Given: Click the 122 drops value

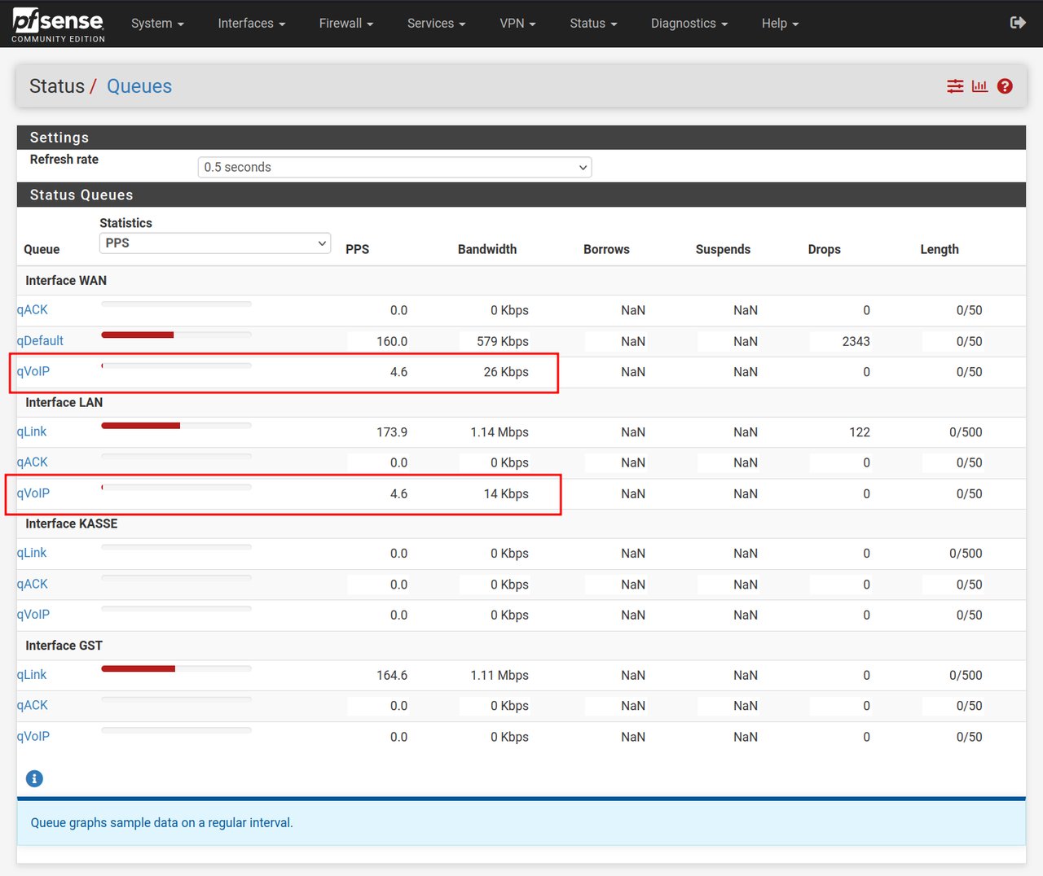Looking at the screenshot, I should [x=860, y=432].
